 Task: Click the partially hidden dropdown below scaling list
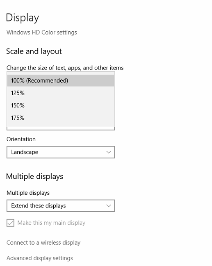point(61,128)
